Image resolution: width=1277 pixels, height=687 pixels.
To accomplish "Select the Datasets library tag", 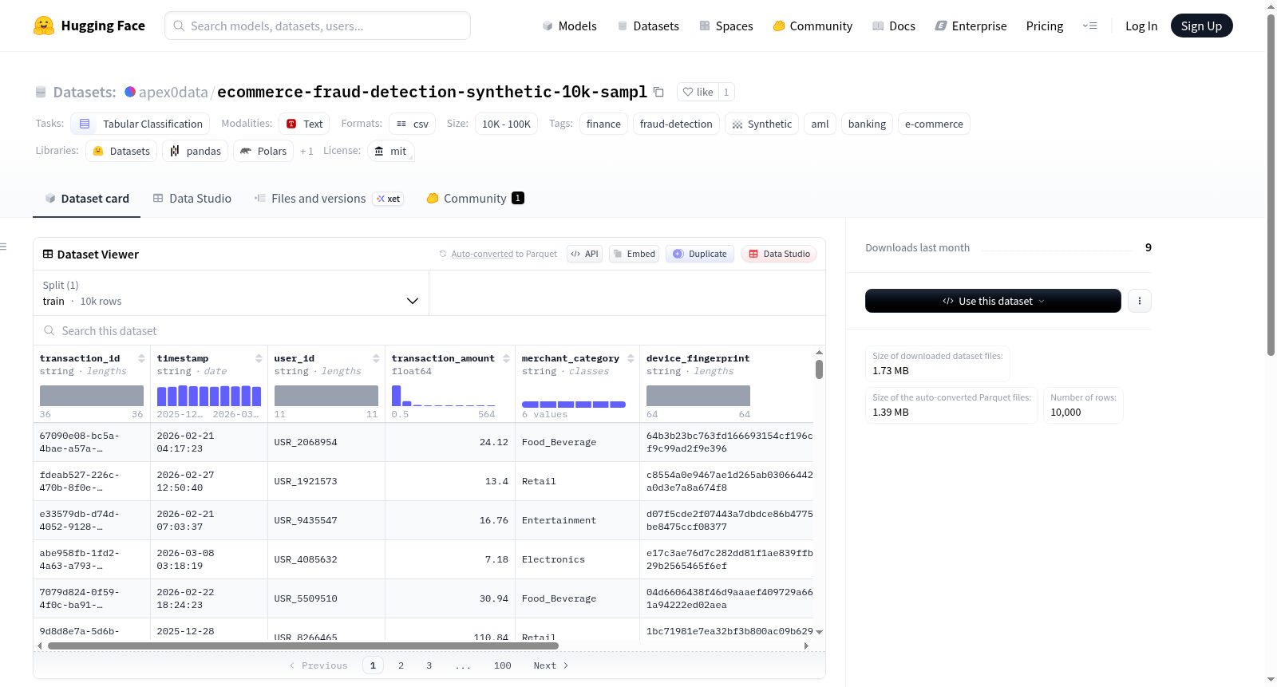I will 121,151.
